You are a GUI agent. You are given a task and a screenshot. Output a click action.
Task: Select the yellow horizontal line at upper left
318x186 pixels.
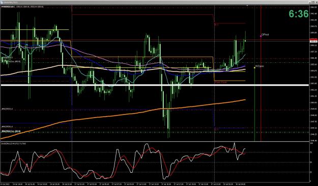(x=35, y=30)
